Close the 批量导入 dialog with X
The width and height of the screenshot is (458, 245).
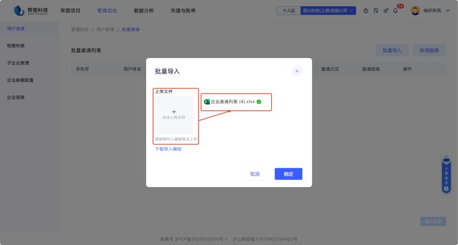[297, 71]
